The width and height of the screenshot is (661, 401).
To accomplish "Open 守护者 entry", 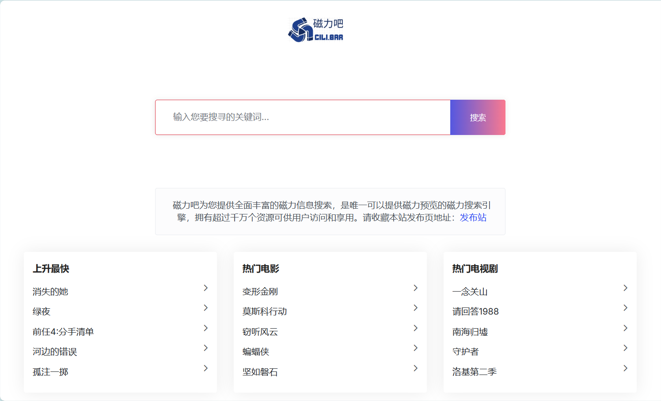I will tap(466, 352).
